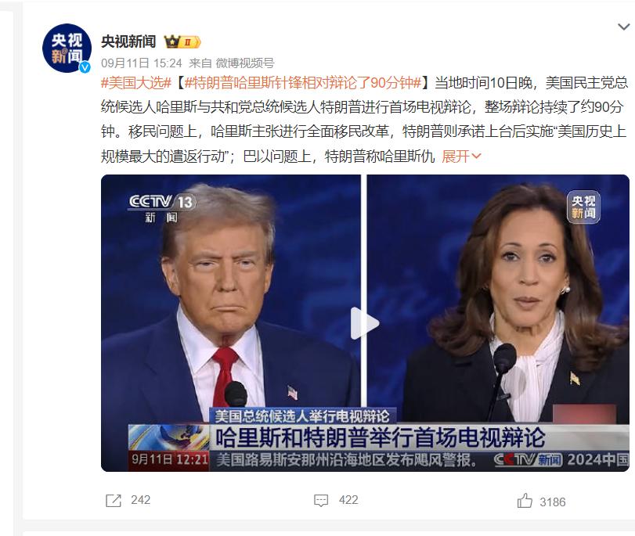This screenshot has height=536, width=635.
Task: Click the CCTV News round avatar
Action: pos(67,49)
